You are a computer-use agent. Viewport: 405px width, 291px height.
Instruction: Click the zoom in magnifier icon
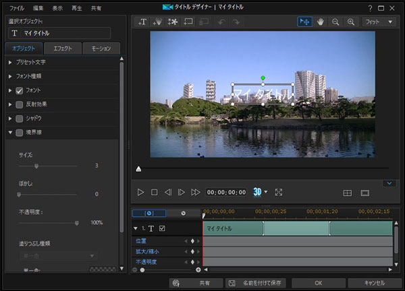click(350, 22)
